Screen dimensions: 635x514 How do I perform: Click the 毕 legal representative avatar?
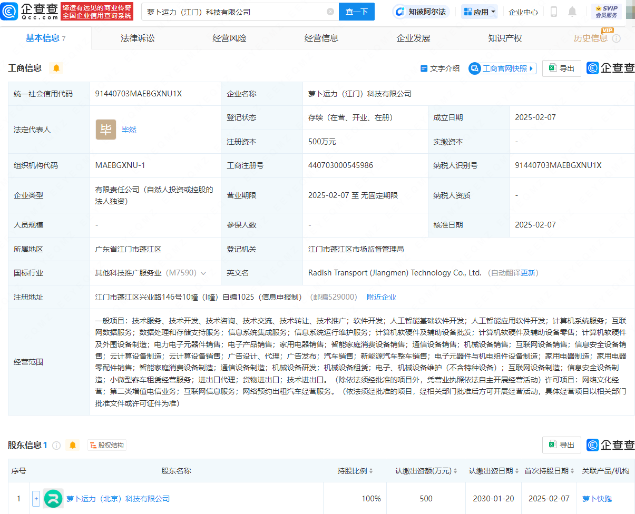(106, 130)
